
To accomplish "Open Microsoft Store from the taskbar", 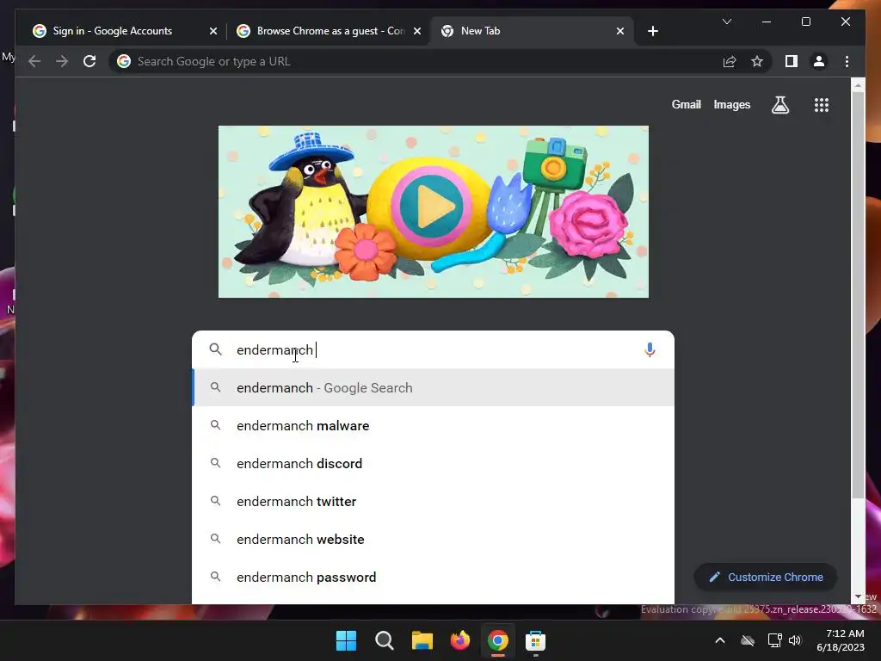I will point(535,640).
